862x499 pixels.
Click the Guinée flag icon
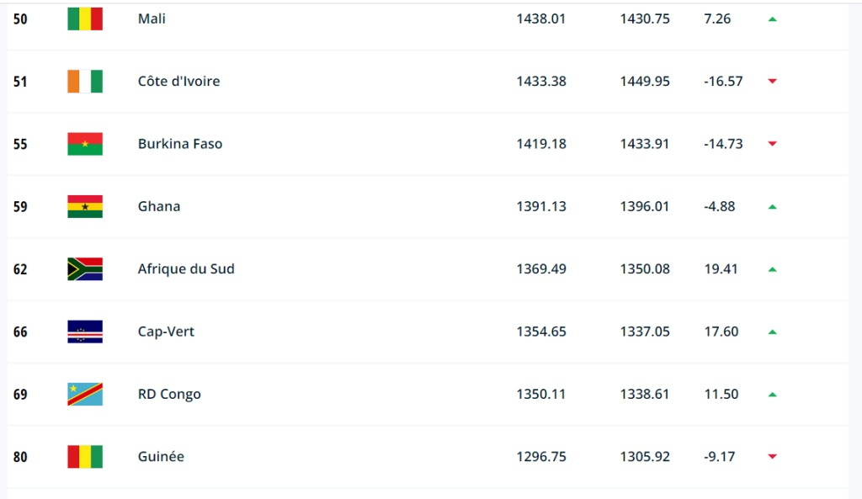click(x=85, y=457)
